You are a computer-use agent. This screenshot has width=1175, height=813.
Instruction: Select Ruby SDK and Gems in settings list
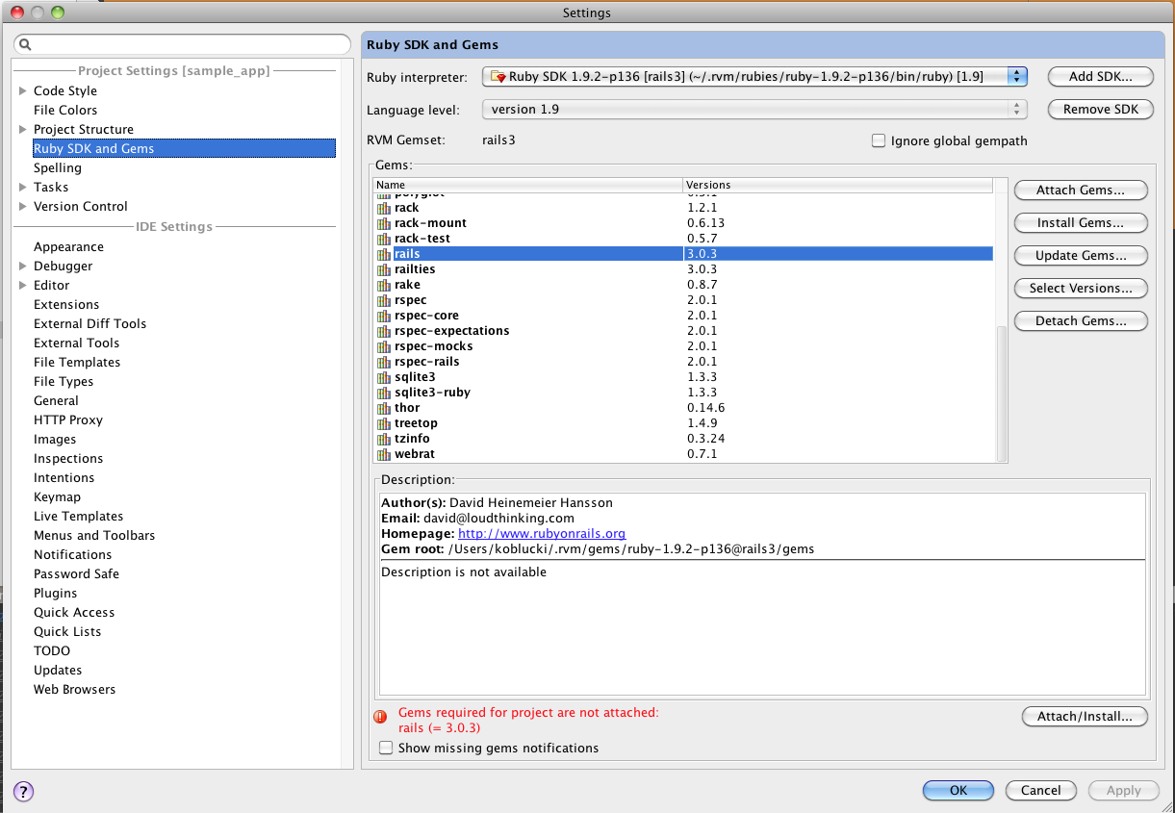point(184,148)
